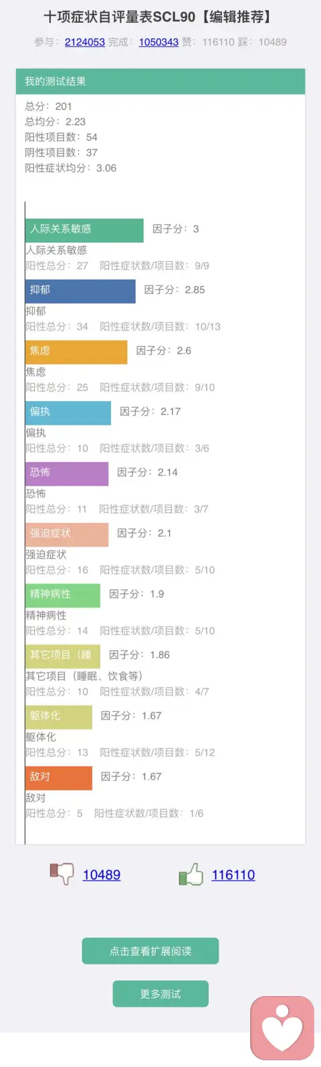This screenshot has width=321, height=1067.
Task: Select the 躯体化 bar
Action: point(59,717)
